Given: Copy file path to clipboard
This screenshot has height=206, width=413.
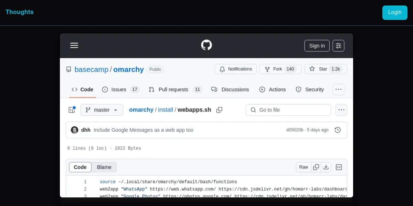Looking at the screenshot, I should pyautogui.click(x=219, y=110).
